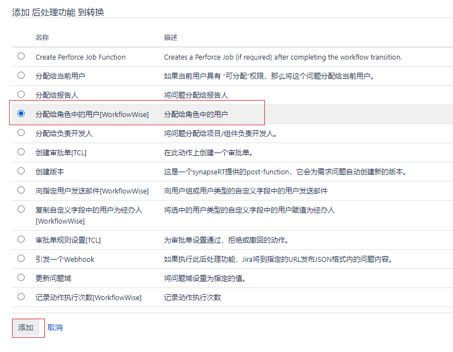The width and height of the screenshot is (453, 352).
Task: Choose the 创建审批单[TCL] radio button
Action: 21,152
